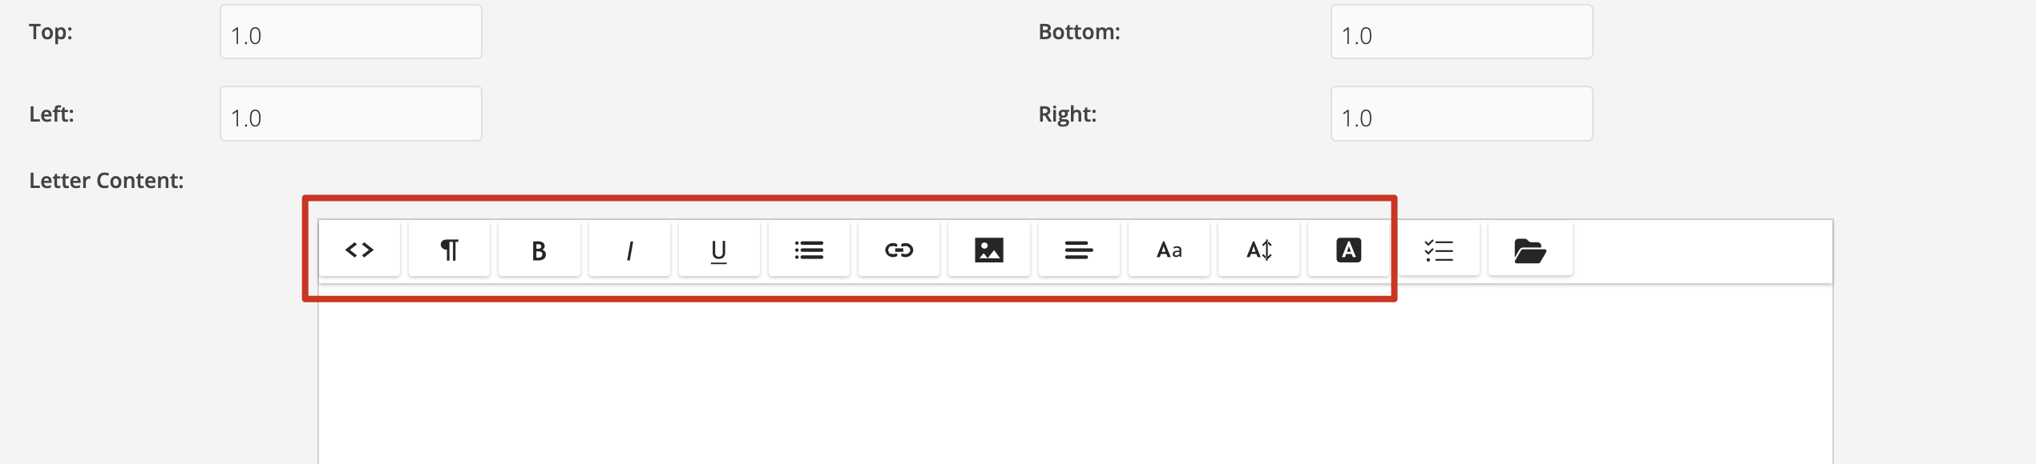Apply bold formatting
The width and height of the screenshot is (2036, 464).
click(x=539, y=250)
